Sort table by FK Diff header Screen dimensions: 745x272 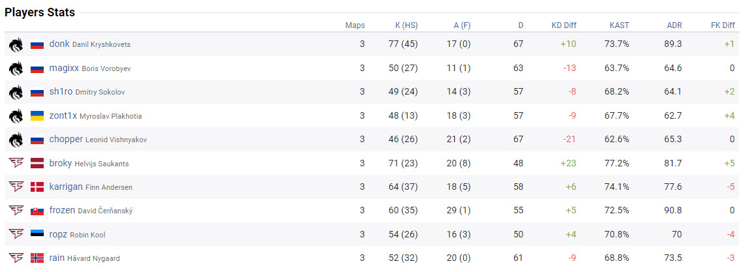pyautogui.click(x=722, y=25)
